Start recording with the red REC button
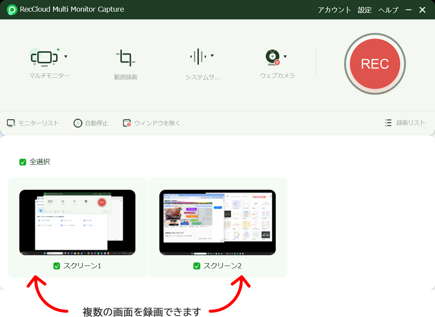 [x=375, y=64]
